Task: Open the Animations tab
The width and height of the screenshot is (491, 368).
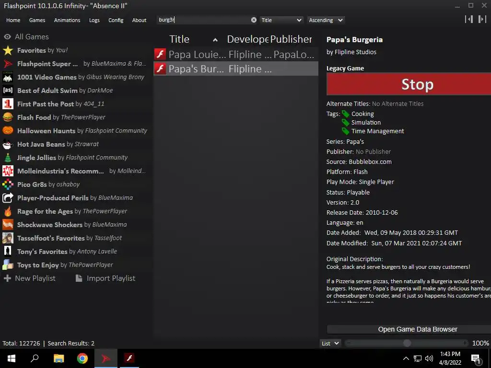Action: 67,20
